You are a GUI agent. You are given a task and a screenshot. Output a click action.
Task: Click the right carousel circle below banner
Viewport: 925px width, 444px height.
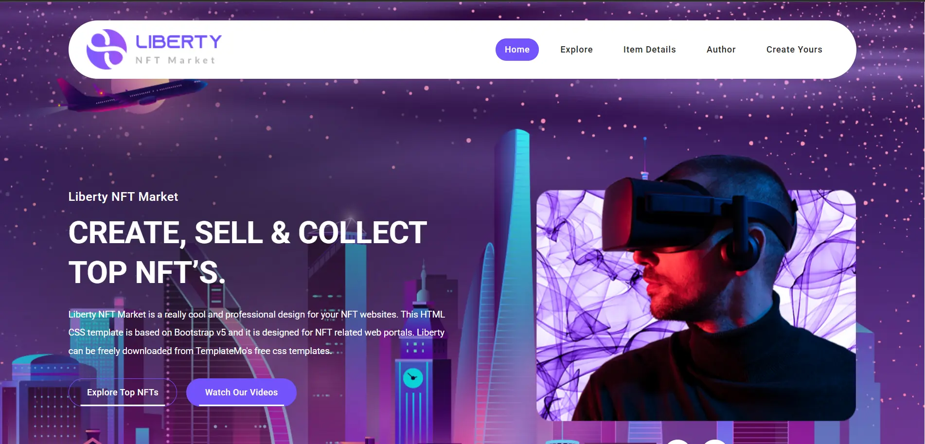[714, 442]
